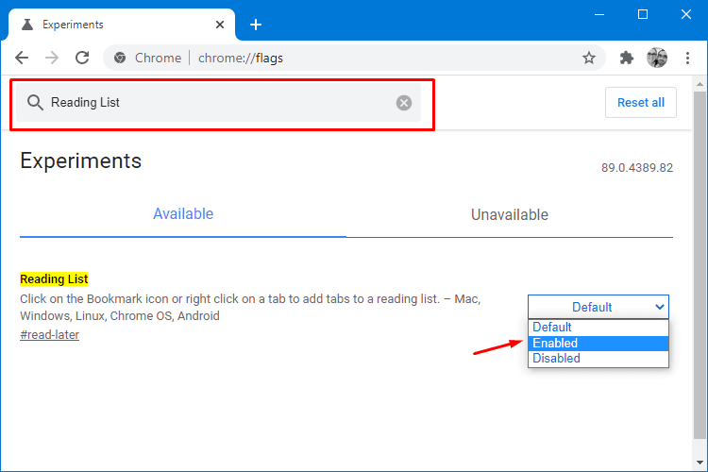Click the page vertical scrollbar thumb

click(700, 264)
